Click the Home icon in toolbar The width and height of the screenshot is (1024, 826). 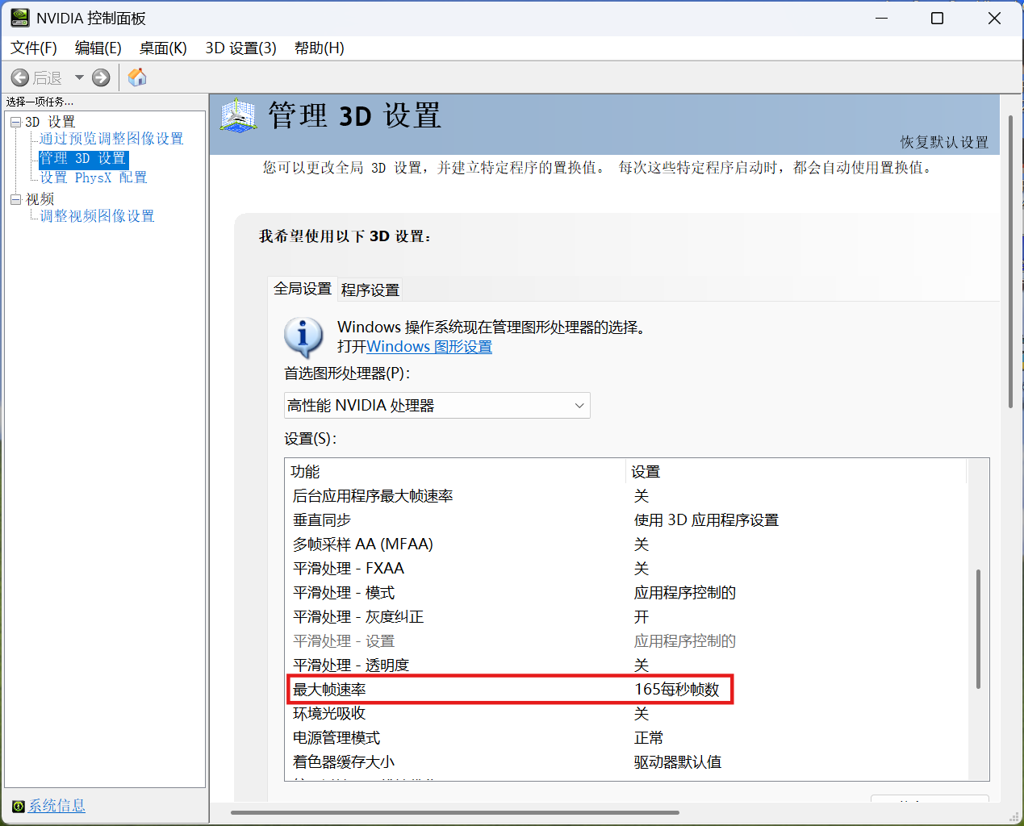(137, 77)
